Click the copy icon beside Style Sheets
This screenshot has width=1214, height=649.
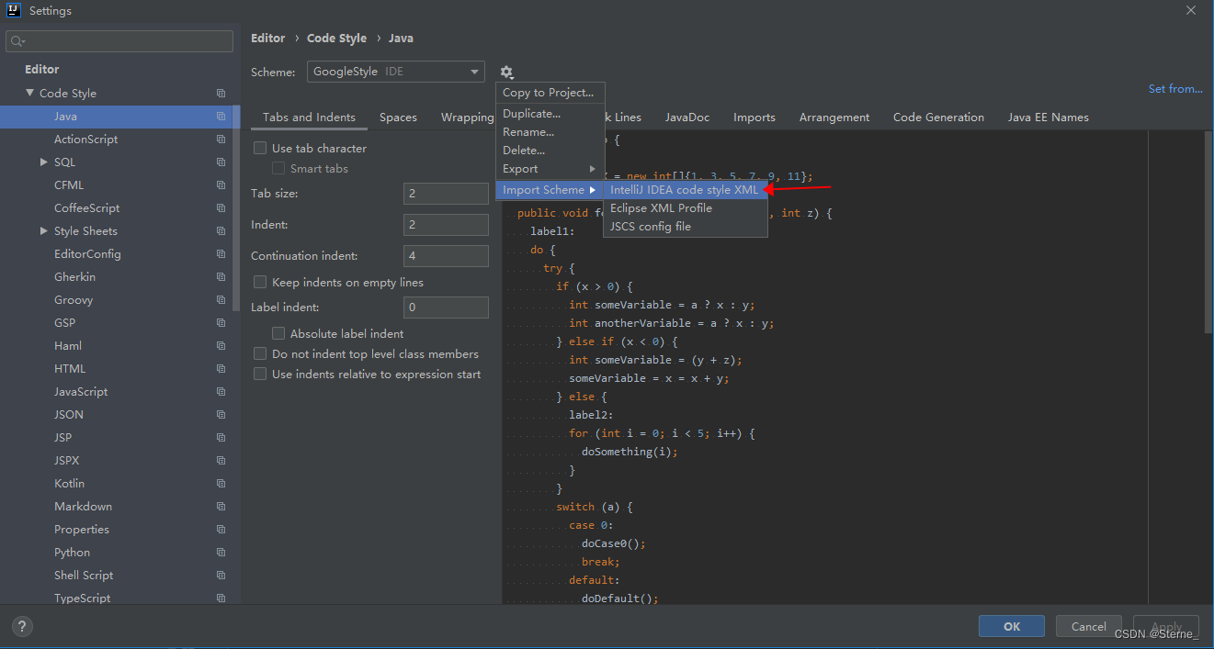pyautogui.click(x=221, y=231)
